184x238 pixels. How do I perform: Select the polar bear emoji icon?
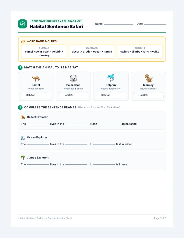73,78
